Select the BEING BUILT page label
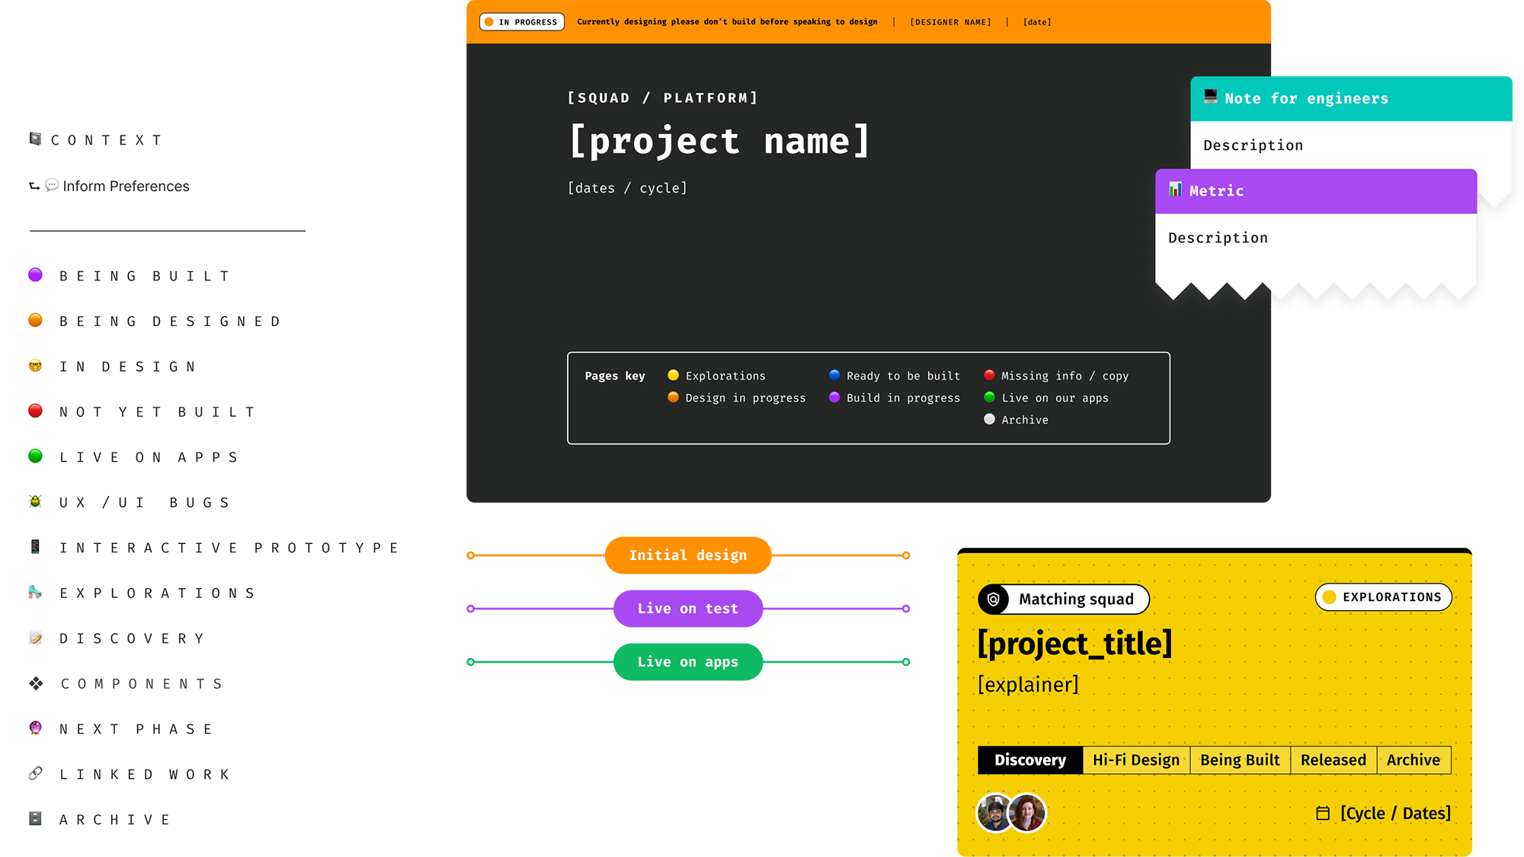The image size is (1524, 857). (x=145, y=276)
